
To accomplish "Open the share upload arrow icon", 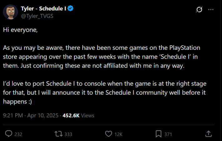I will pyautogui.click(x=209, y=134).
